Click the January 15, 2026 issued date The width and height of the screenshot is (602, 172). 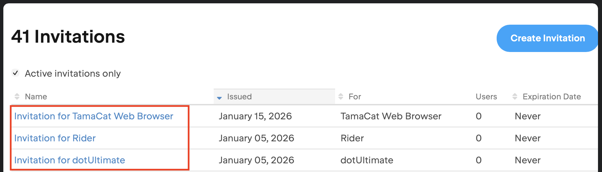click(255, 116)
